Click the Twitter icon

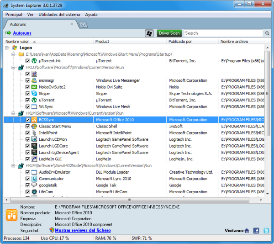click(266, 231)
